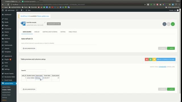
Task: Click the Plugins sidebar icon
Action: click(3, 59)
